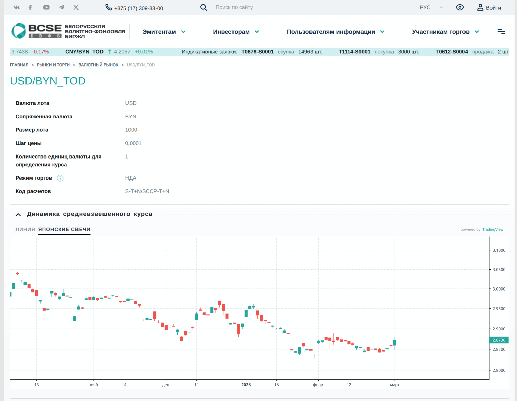Open the TradingView link
Screen dimensions: 517x401
tap(493, 229)
